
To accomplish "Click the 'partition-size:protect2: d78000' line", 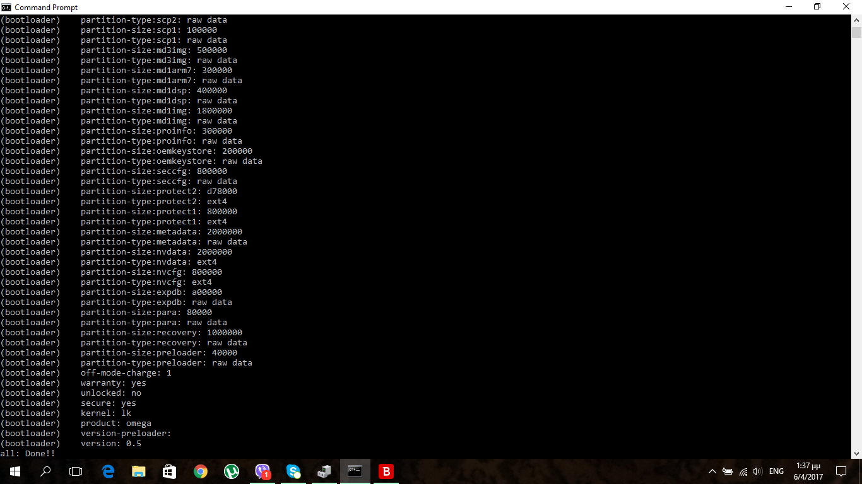I will (x=159, y=192).
